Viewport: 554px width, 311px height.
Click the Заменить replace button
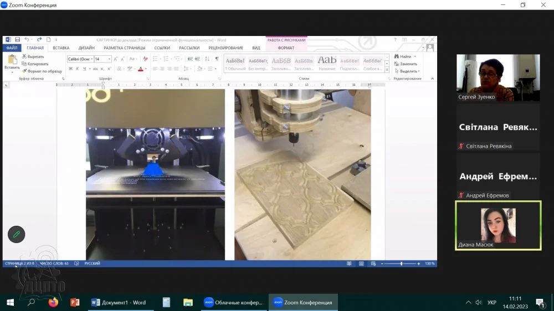pyautogui.click(x=406, y=64)
